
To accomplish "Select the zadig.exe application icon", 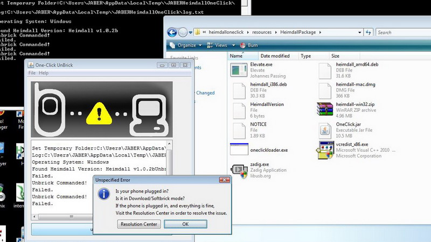I will 239,171.
